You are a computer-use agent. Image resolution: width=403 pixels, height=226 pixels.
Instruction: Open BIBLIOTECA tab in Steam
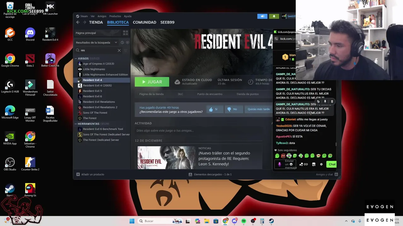coord(118,22)
